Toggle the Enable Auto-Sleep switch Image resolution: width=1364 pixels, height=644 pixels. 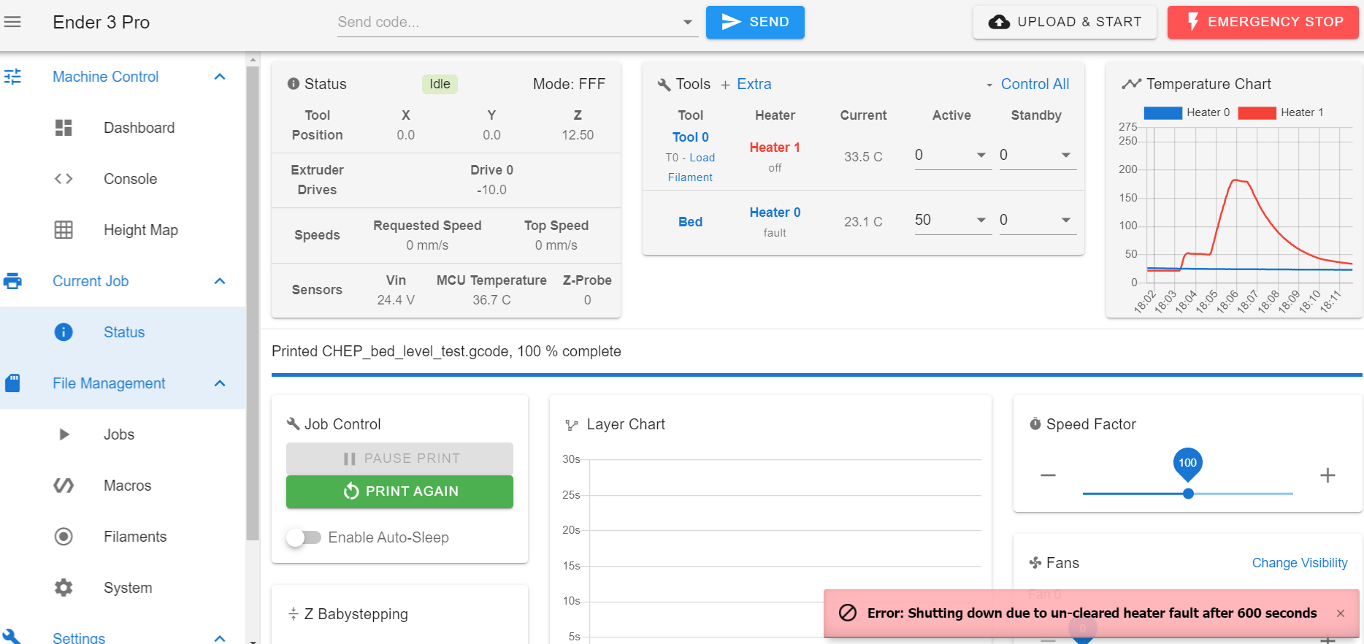(303, 537)
